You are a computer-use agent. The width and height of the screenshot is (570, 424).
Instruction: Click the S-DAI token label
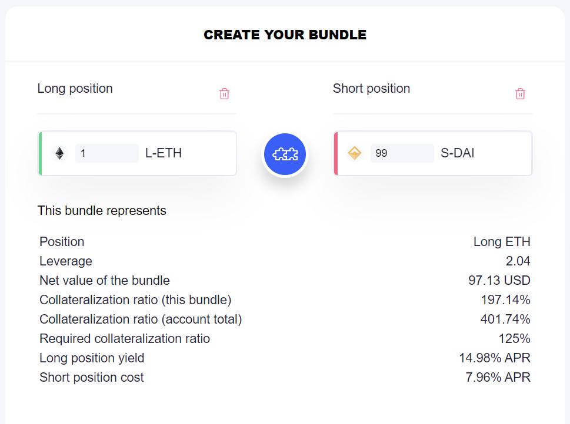[457, 153]
